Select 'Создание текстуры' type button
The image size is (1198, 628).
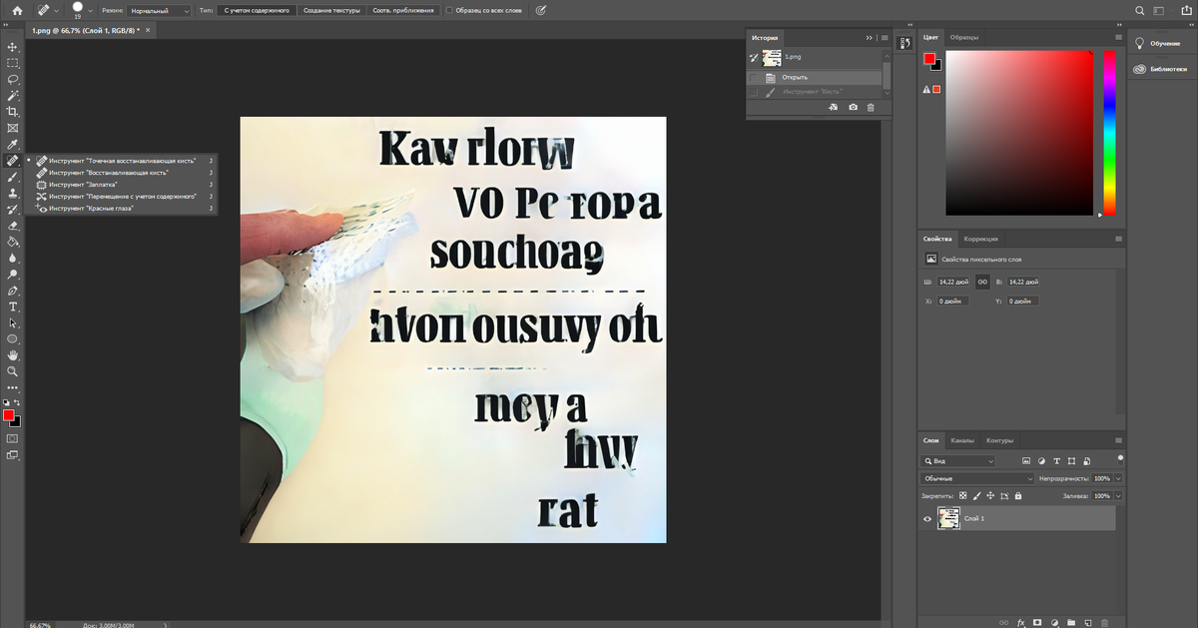pos(330,10)
